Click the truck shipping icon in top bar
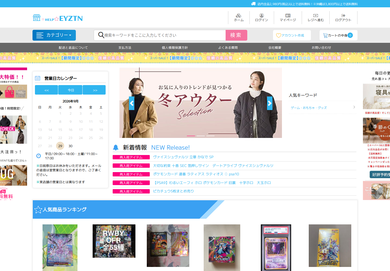390x271 pixels. [253, 4]
